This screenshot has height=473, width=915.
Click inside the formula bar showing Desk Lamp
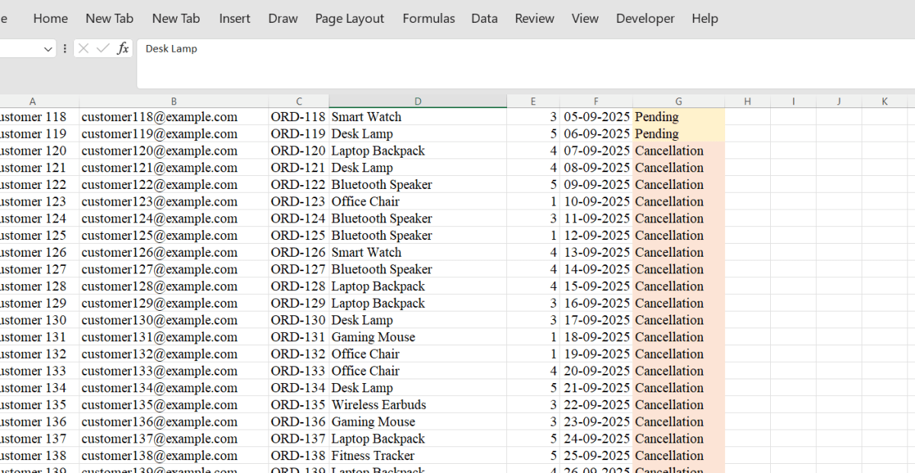[525, 64]
